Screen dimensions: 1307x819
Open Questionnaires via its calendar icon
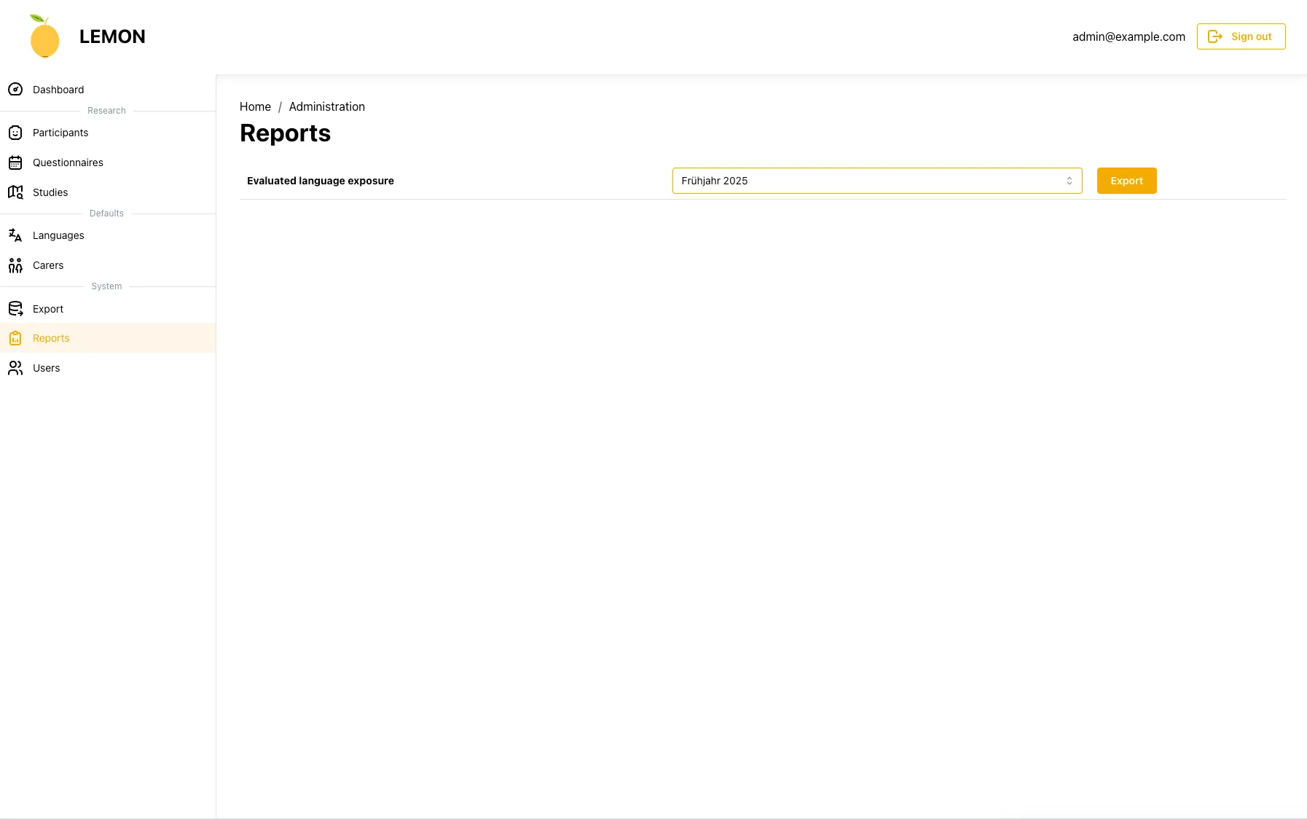[15, 162]
